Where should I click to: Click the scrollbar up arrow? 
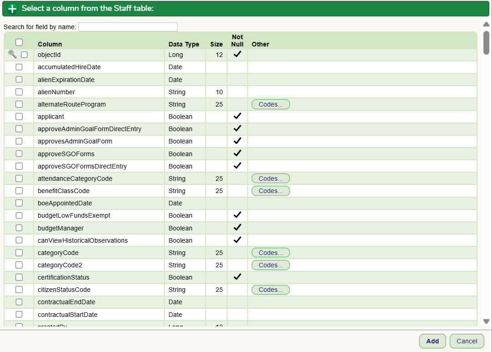(487, 24)
